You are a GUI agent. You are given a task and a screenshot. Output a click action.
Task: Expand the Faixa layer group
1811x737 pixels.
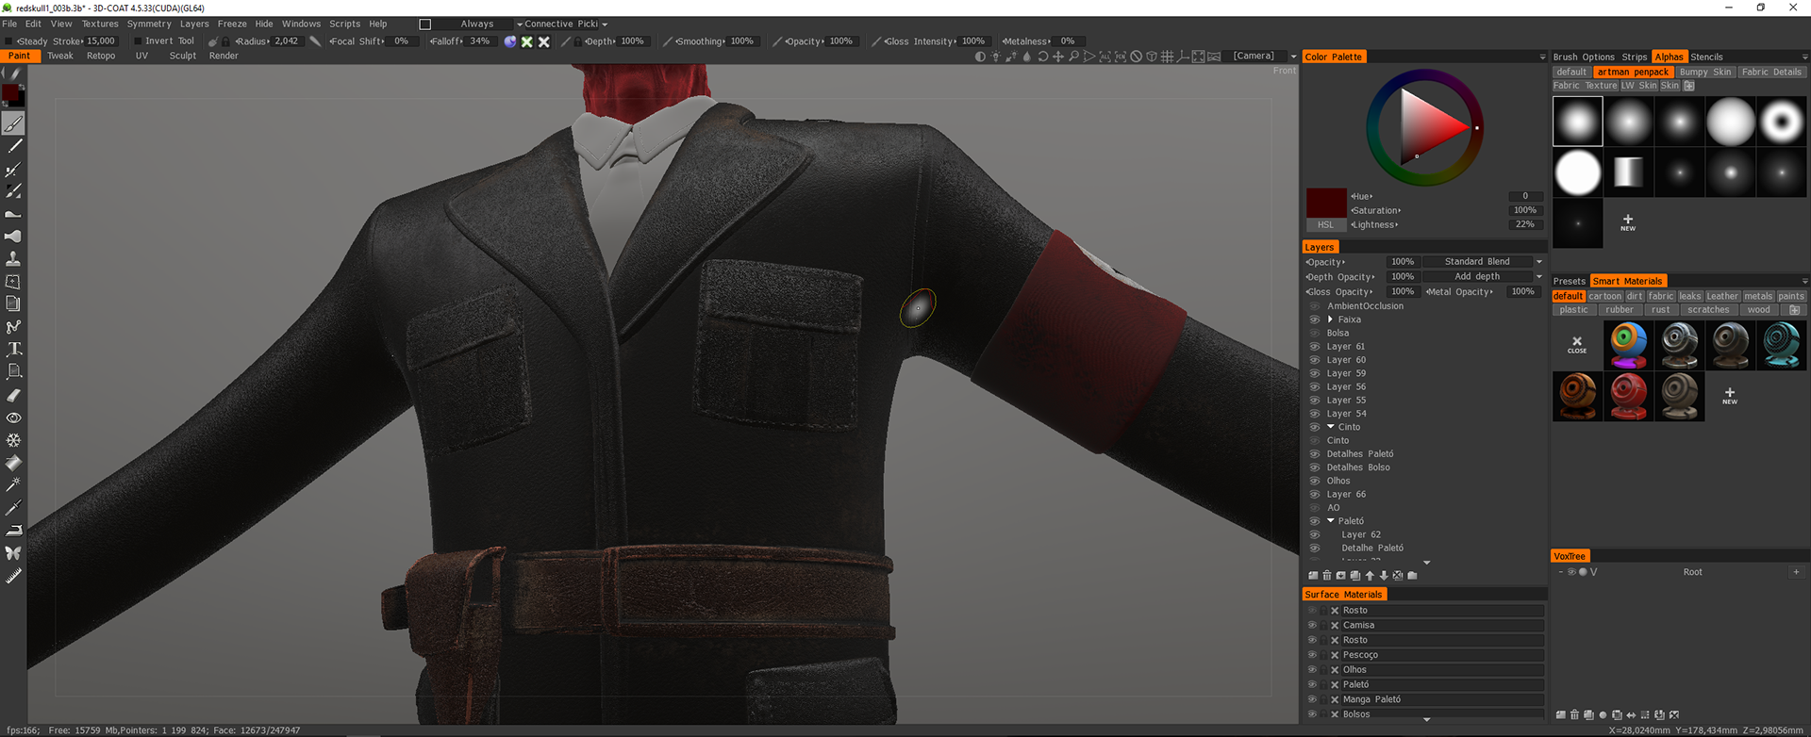click(x=1331, y=319)
